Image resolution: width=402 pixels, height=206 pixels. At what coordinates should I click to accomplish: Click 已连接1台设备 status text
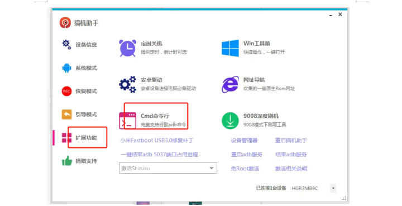(271, 188)
